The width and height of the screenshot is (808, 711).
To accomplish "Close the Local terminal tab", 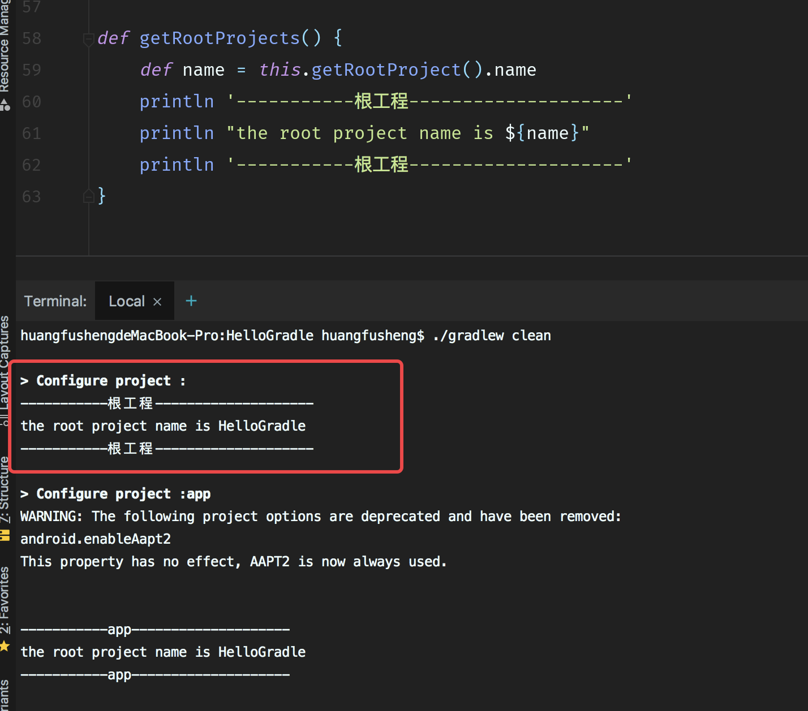I will click(x=157, y=302).
